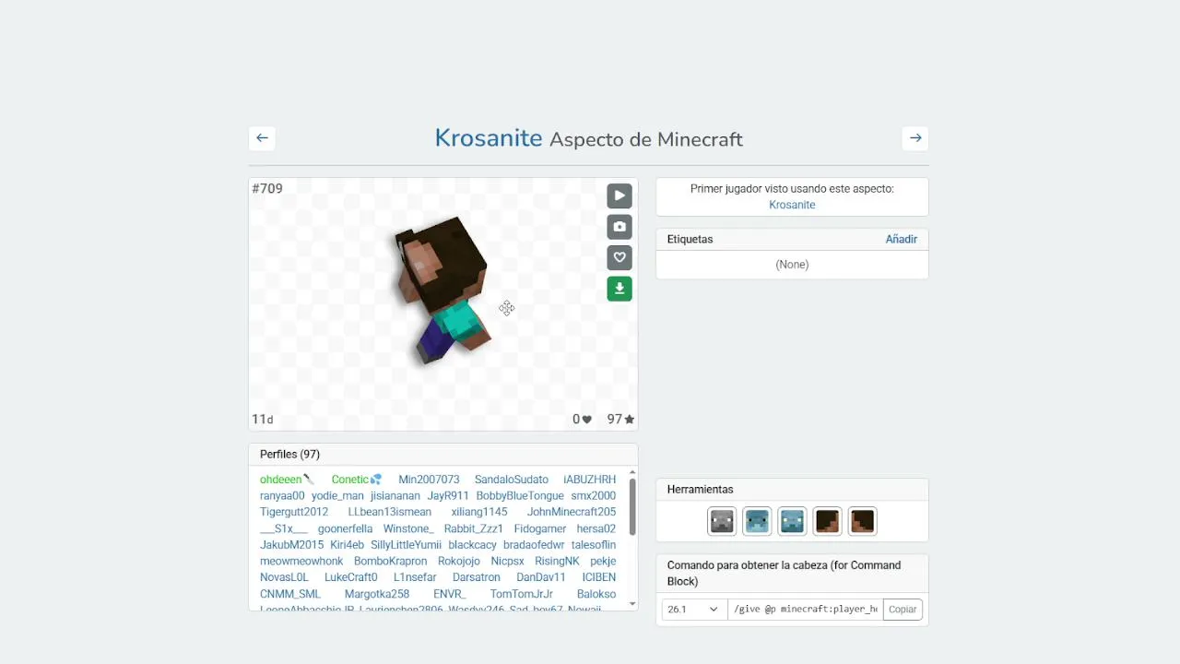Open the Tigergutt2012 profile
The image size is (1180, 664).
pyautogui.click(x=294, y=512)
